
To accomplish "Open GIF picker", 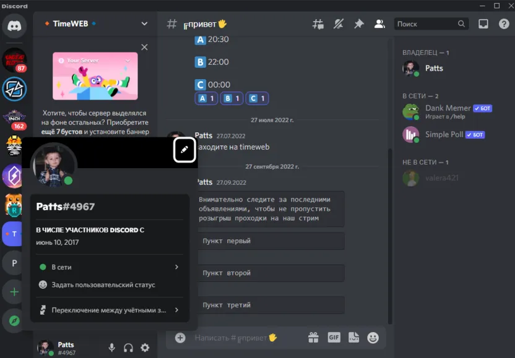I will [x=334, y=338].
